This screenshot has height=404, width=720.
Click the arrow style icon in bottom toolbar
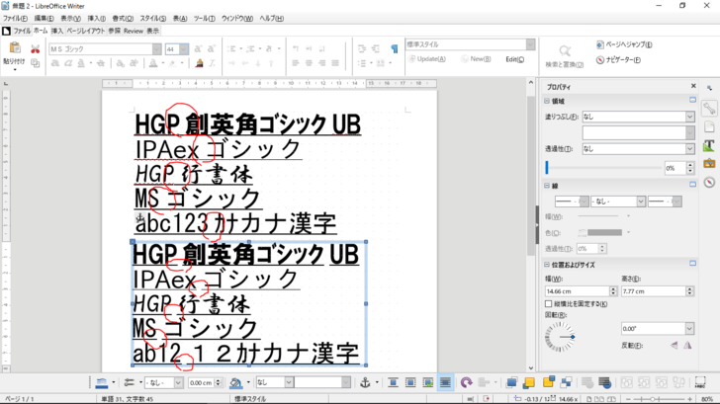click(129, 382)
